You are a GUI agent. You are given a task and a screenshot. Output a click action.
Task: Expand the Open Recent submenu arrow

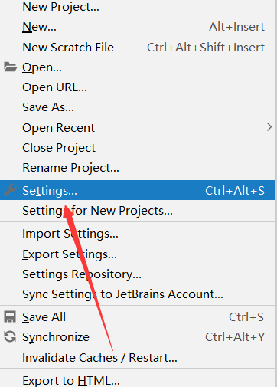(x=269, y=127)
